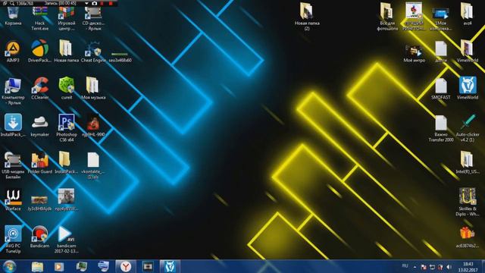Open the USB-модем Билайн shortcut
The height and width of the screenshot is (273, 485).
pos(13,165)
